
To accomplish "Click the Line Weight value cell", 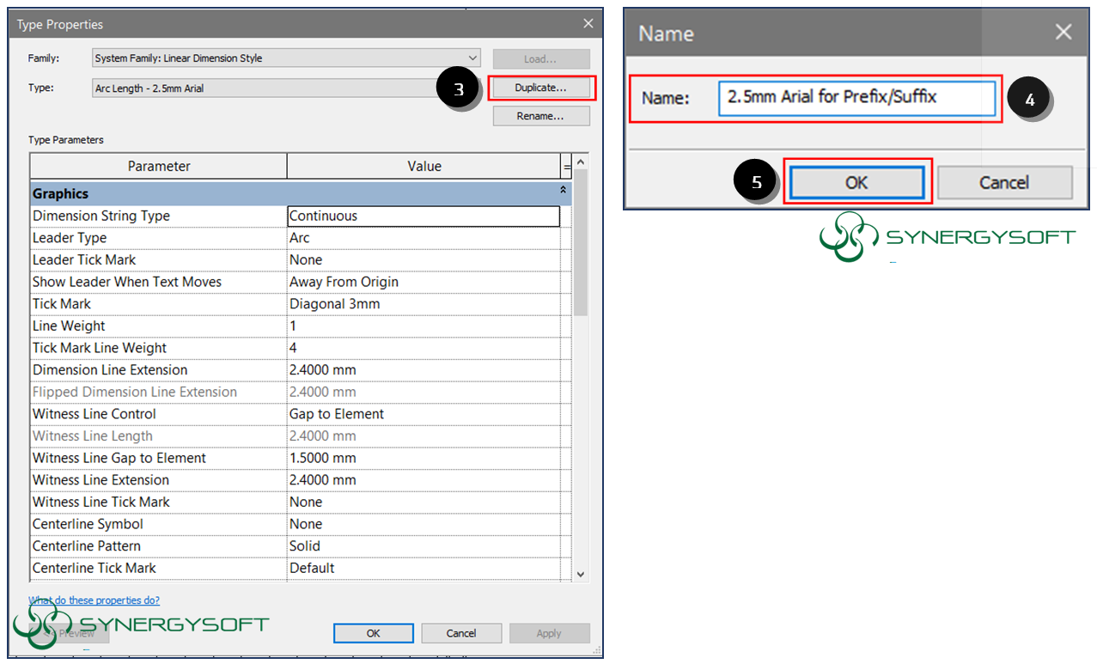I will (423, 326).
